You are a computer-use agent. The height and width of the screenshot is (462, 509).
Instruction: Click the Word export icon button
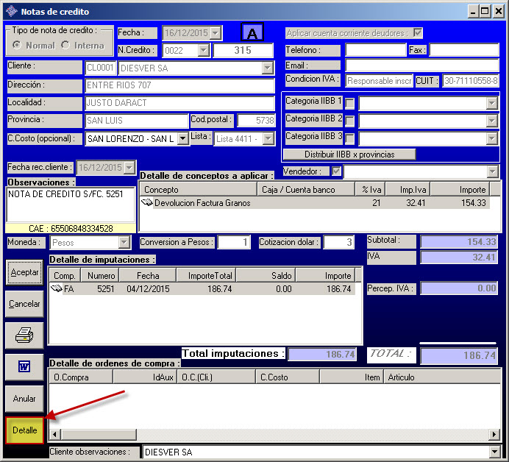24,366
